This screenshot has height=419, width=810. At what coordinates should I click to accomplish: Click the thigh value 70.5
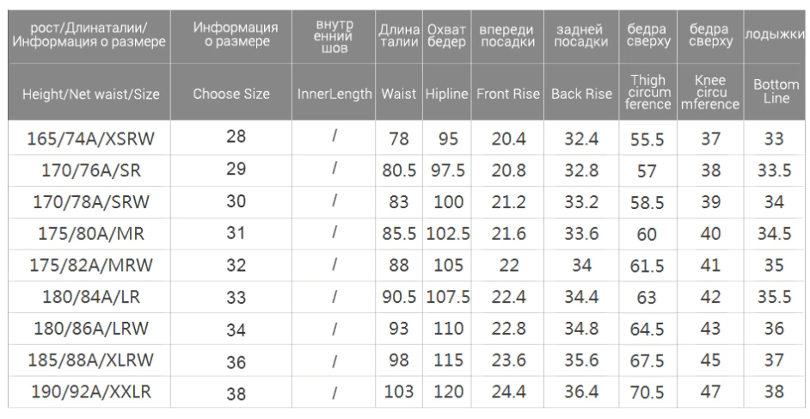[x=649, y=392]
